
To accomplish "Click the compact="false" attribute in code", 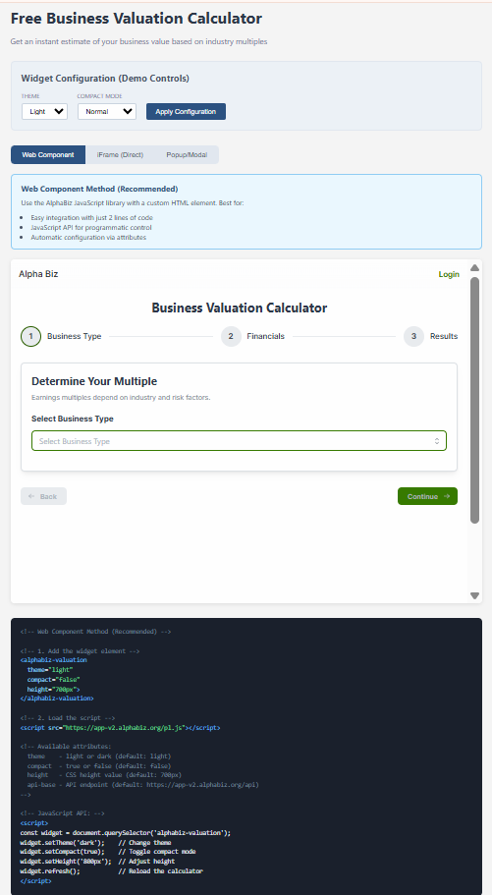I will tap(54, 679).
